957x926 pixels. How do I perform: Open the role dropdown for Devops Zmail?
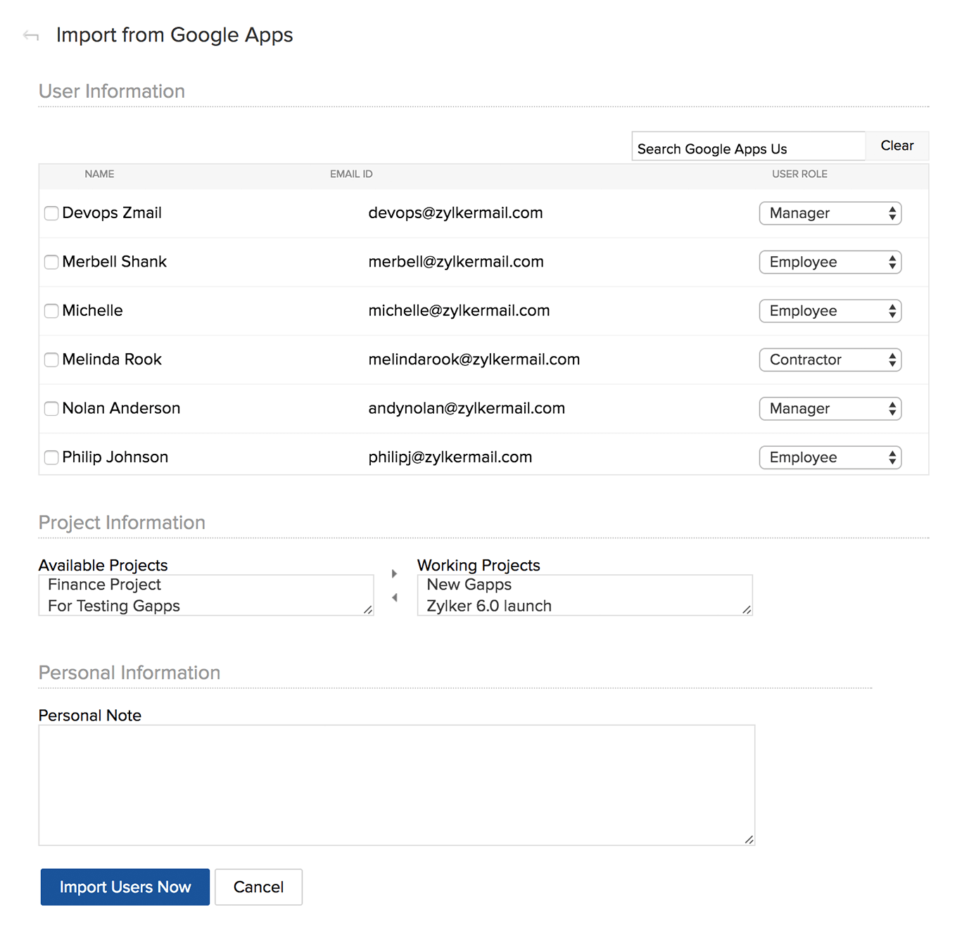pos(830,213)
